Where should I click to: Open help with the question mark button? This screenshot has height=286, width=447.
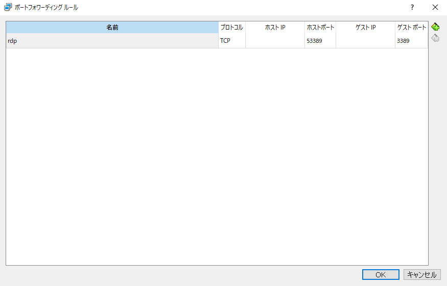click(x=412, y=7)
